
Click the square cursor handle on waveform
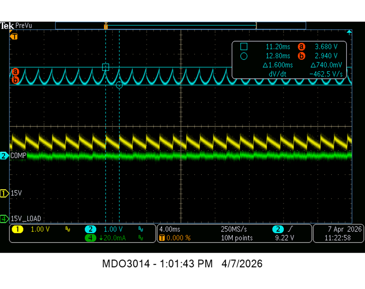tap(106, 67)
